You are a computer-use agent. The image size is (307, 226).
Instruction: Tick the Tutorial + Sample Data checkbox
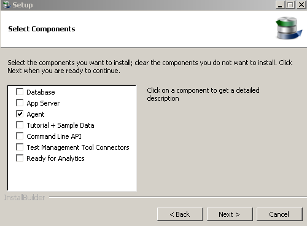(20, 125)
